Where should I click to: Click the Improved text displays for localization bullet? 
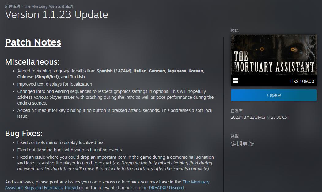click(55, 84)
